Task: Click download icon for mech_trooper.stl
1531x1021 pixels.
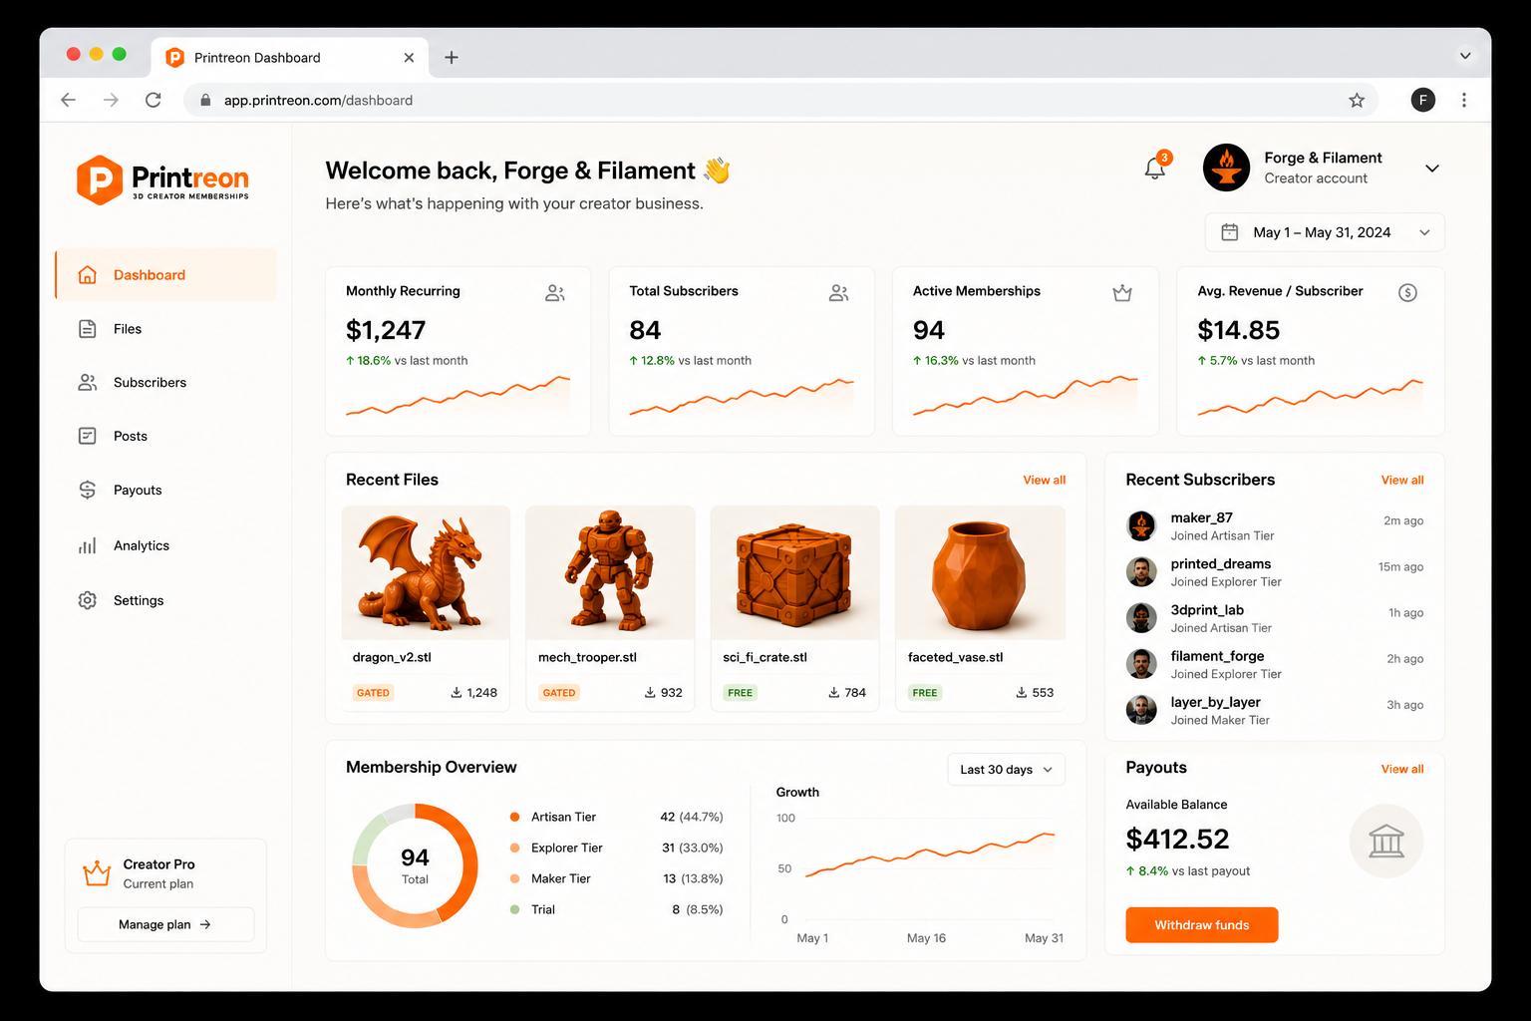Action: pos(650,692)
